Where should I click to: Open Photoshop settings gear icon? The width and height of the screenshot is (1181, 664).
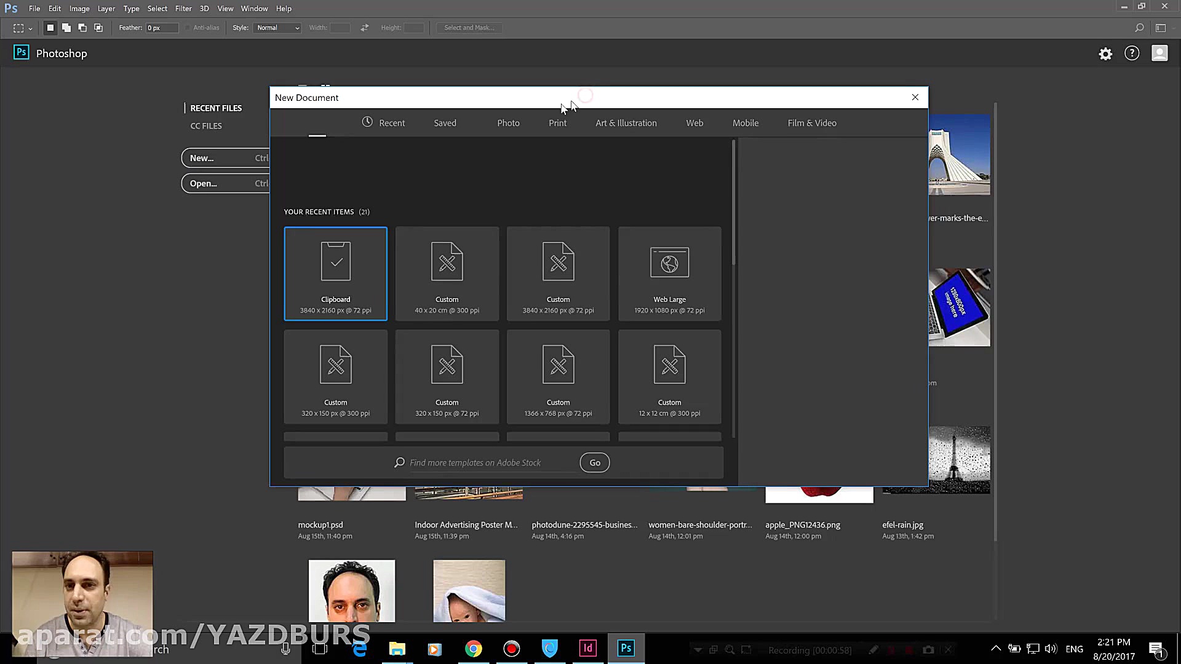pos(1105,54)
